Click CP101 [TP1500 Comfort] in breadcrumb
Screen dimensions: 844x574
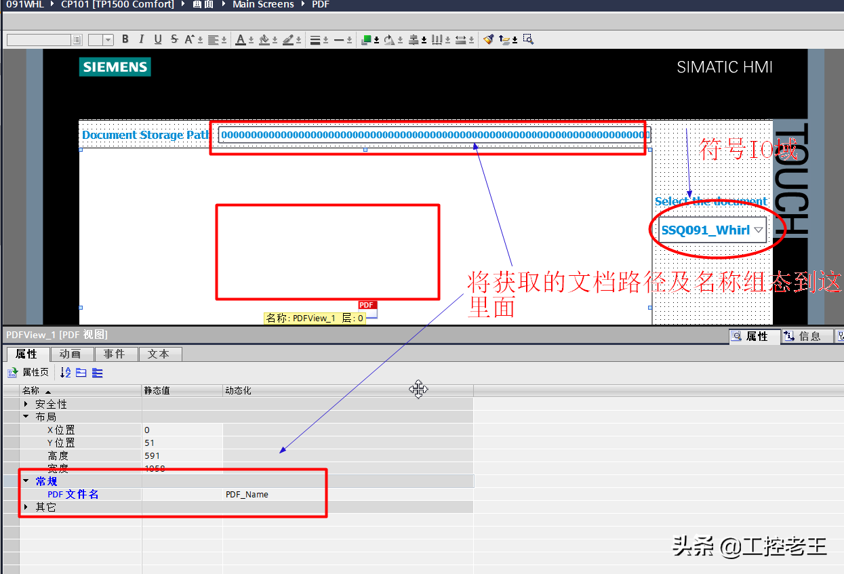(117, 4)
